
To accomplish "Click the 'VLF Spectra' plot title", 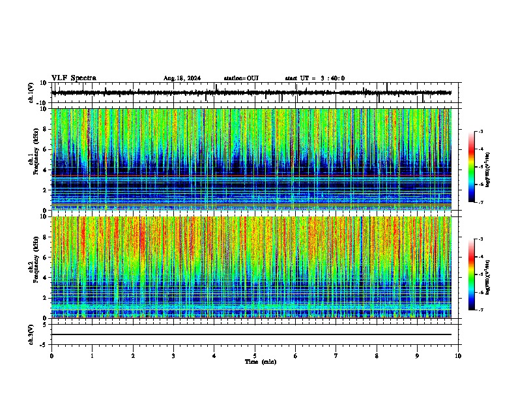I will (74, 78).
